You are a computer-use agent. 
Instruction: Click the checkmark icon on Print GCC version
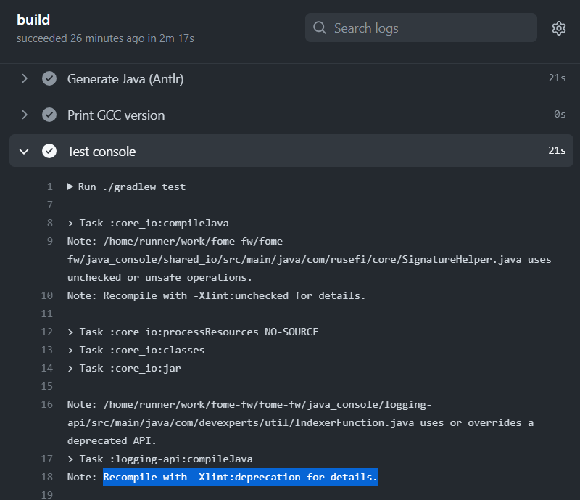point(49,115)
